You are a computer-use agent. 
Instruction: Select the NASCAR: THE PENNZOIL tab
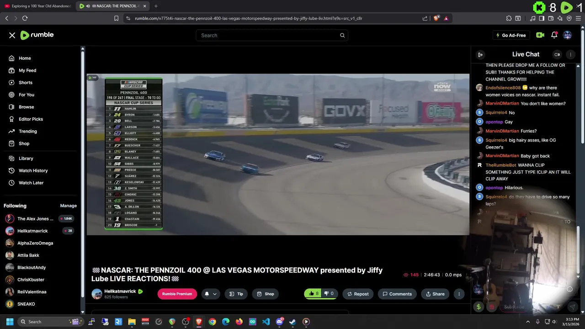[x=112, y=6]
